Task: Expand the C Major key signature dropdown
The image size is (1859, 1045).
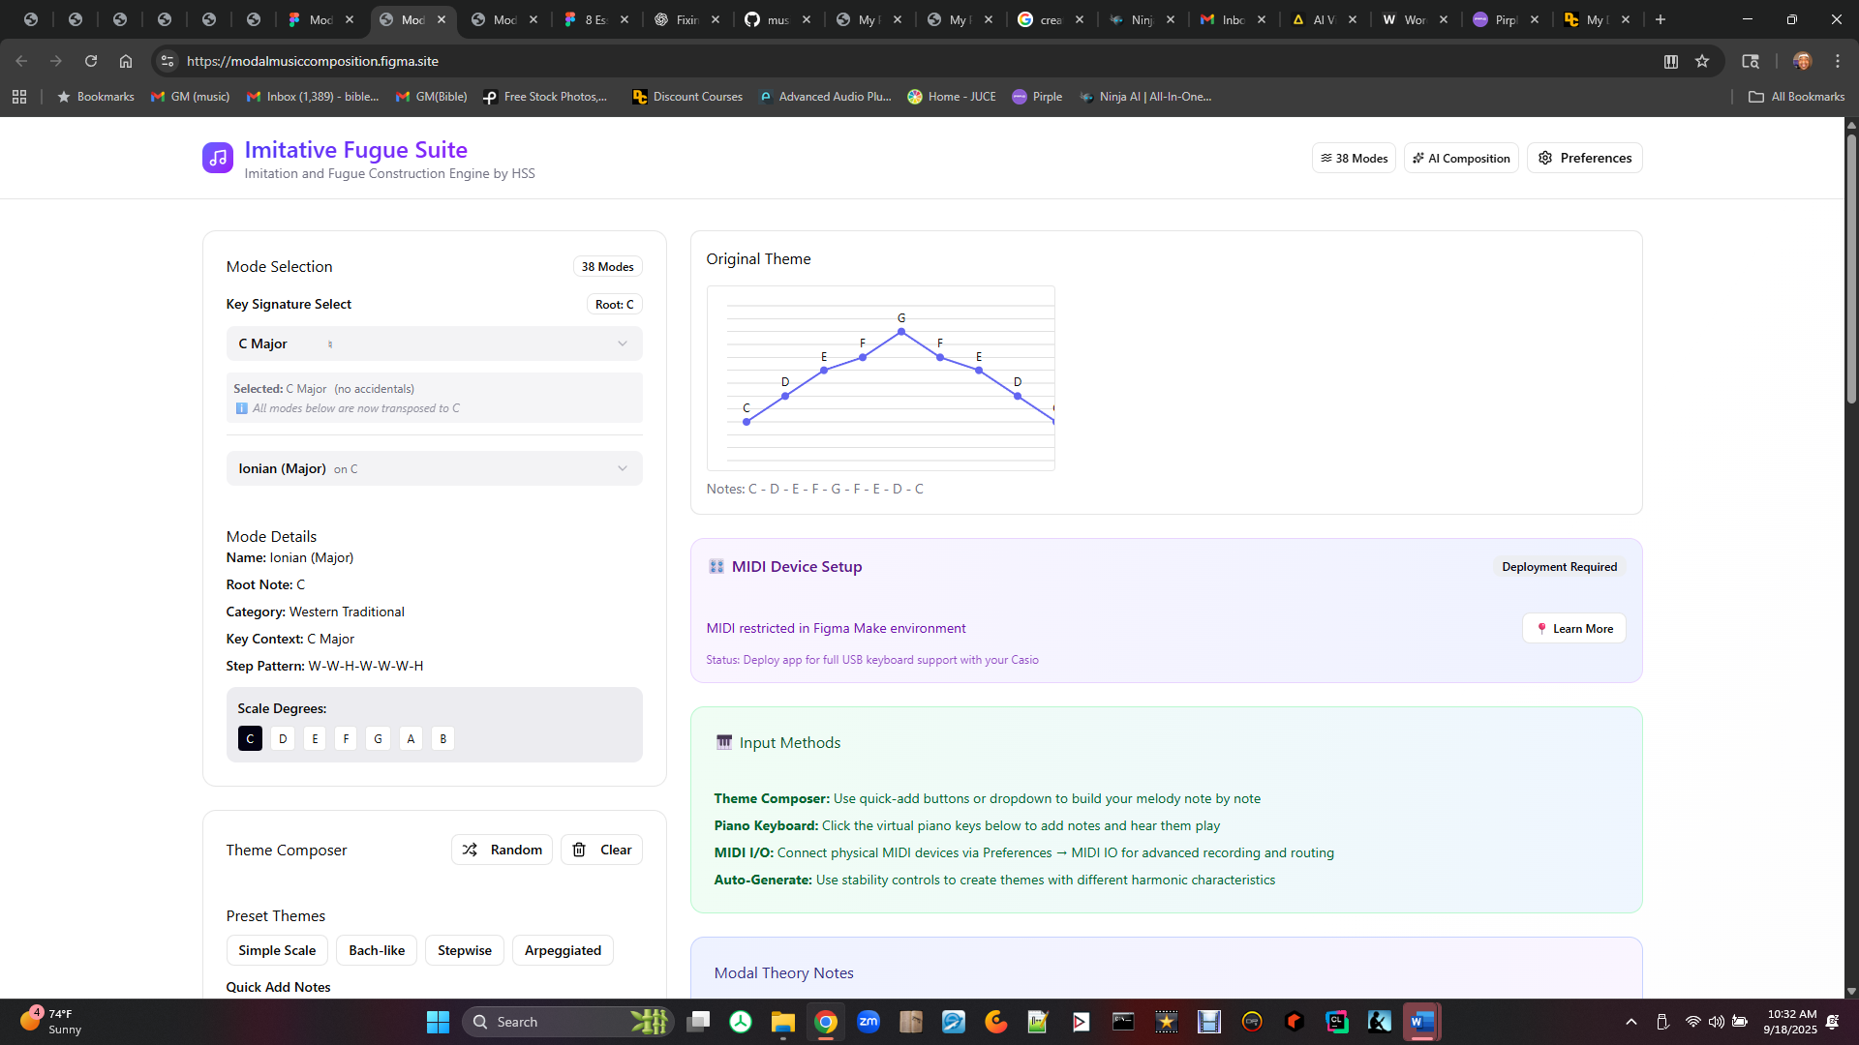Action: point(434,343)
